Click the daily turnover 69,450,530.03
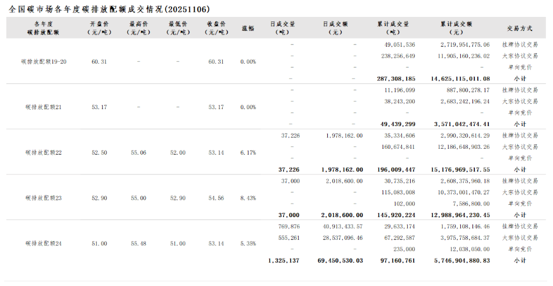Image resolution: width=553 pixels, height=286 pixels. pos(342,260)
